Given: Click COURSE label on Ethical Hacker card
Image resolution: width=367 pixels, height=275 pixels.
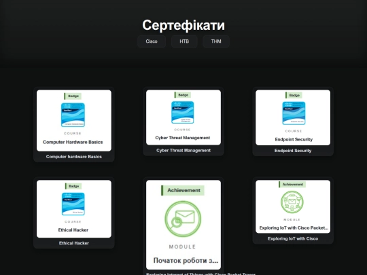Looking at the screenshot, I should click(x=73, y=221).
